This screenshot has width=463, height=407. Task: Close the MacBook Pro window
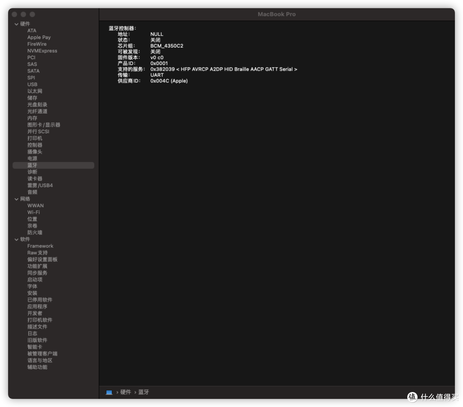15,15
